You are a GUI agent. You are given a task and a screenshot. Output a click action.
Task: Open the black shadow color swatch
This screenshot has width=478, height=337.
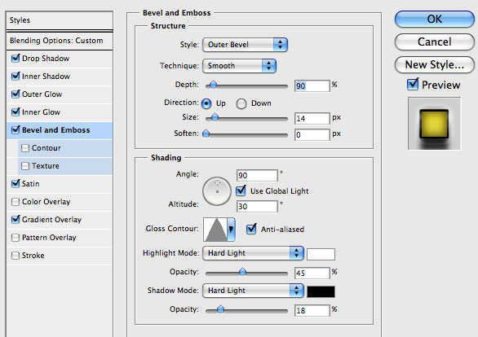coord(321,291)
